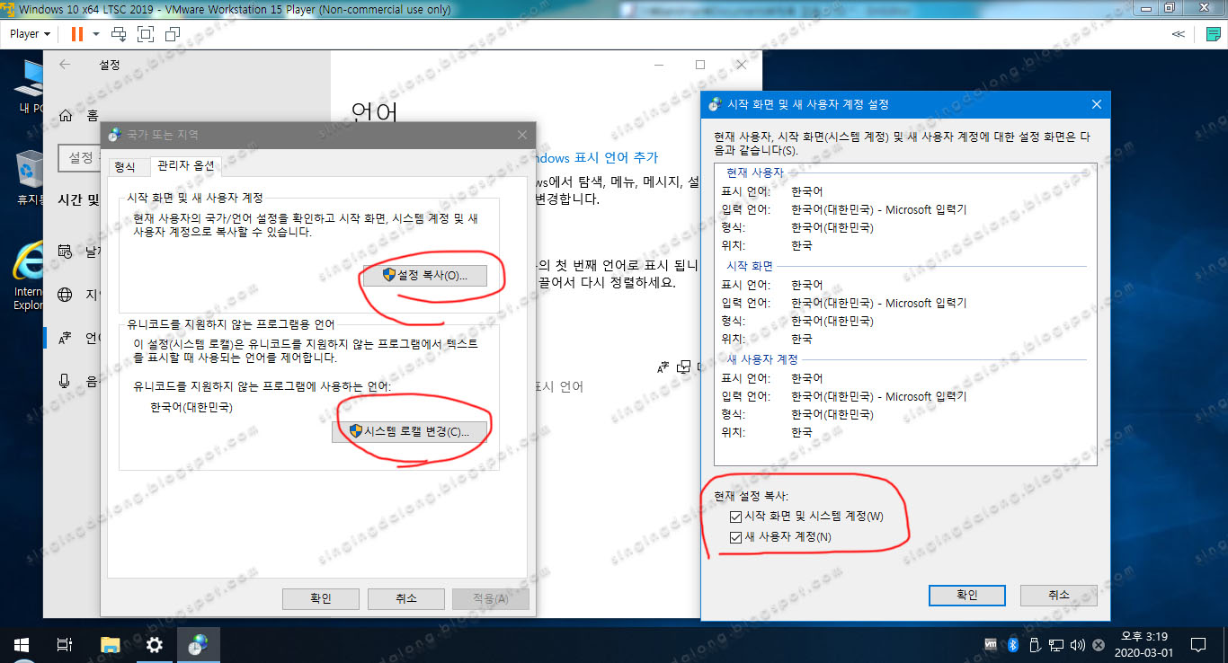The width and height of the screenshot is (1228, 663).
Task: Click the language icon in Settings sidebar
Action: (66, 338)
